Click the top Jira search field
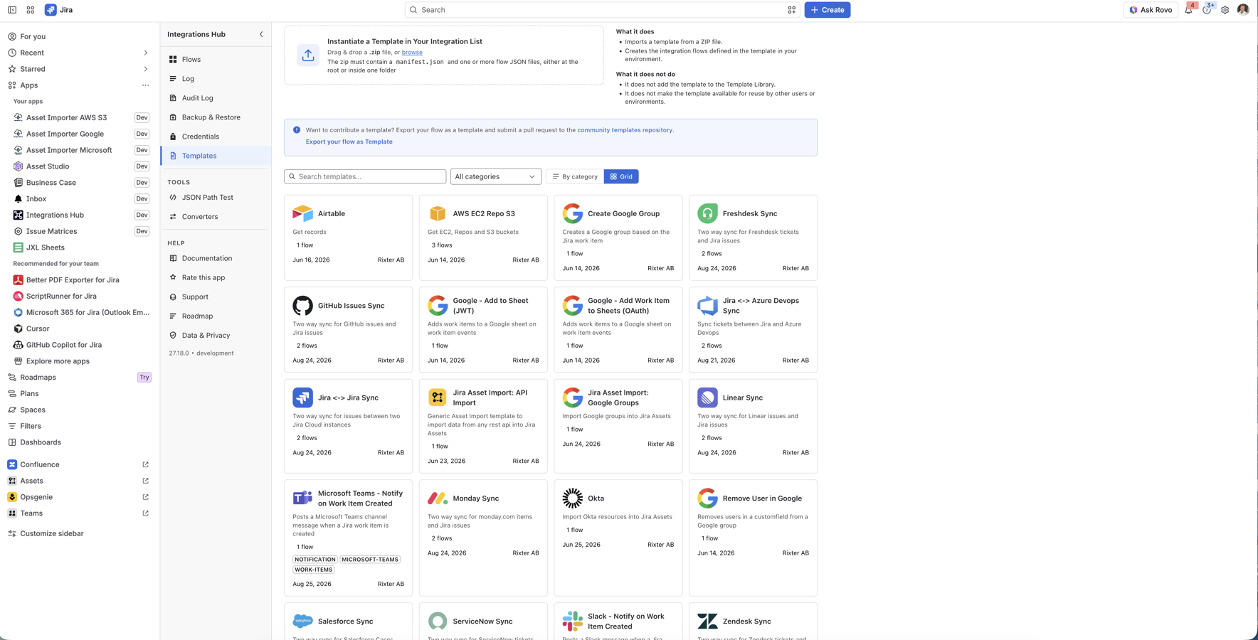Screen dimensions: 1258x640 [x=603, y=10]
